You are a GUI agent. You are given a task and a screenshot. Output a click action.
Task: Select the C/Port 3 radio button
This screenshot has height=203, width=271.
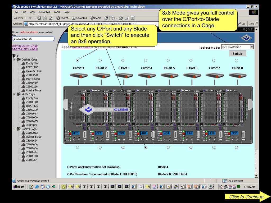pos(123,61)
